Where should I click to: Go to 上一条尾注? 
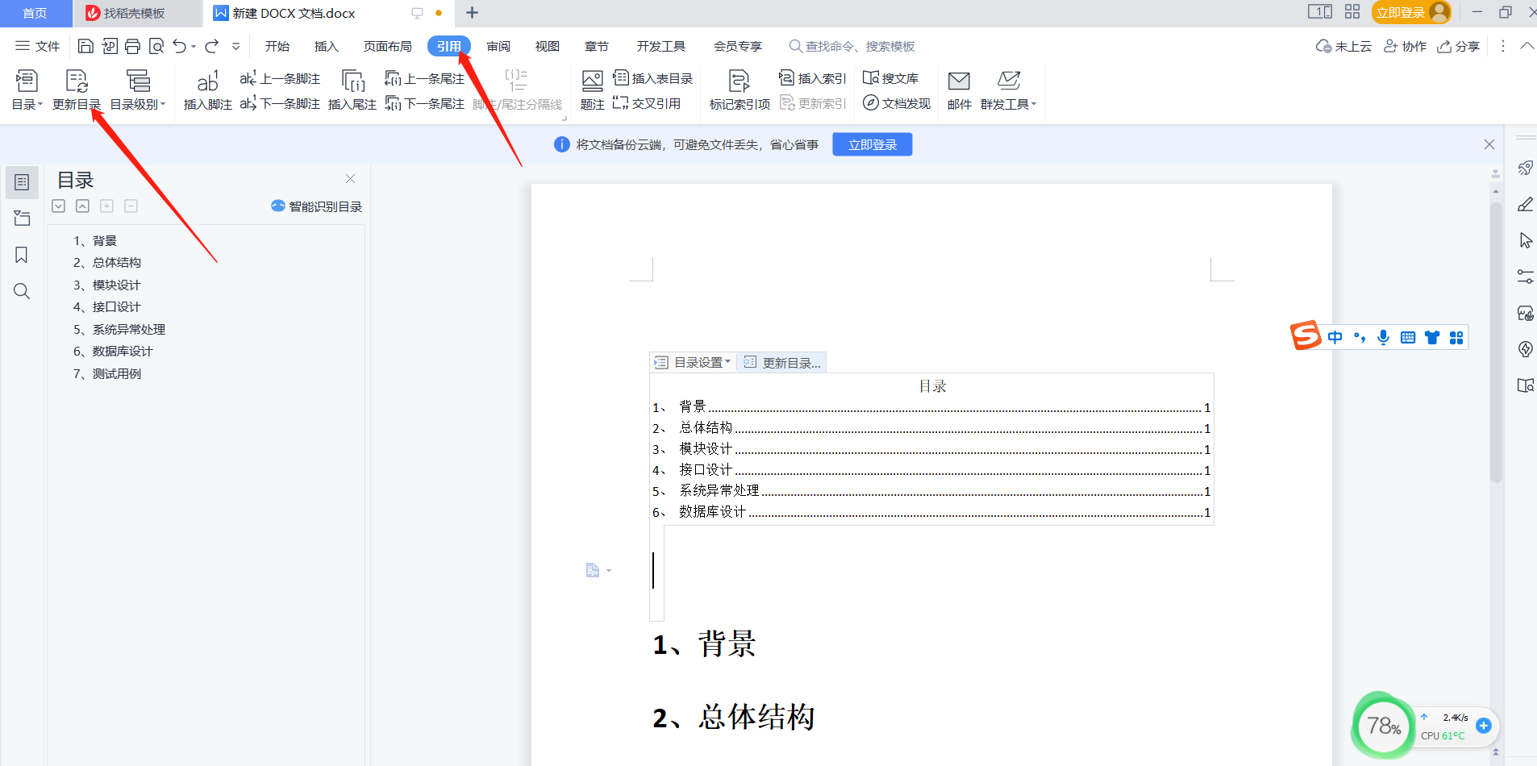(425, 78)
